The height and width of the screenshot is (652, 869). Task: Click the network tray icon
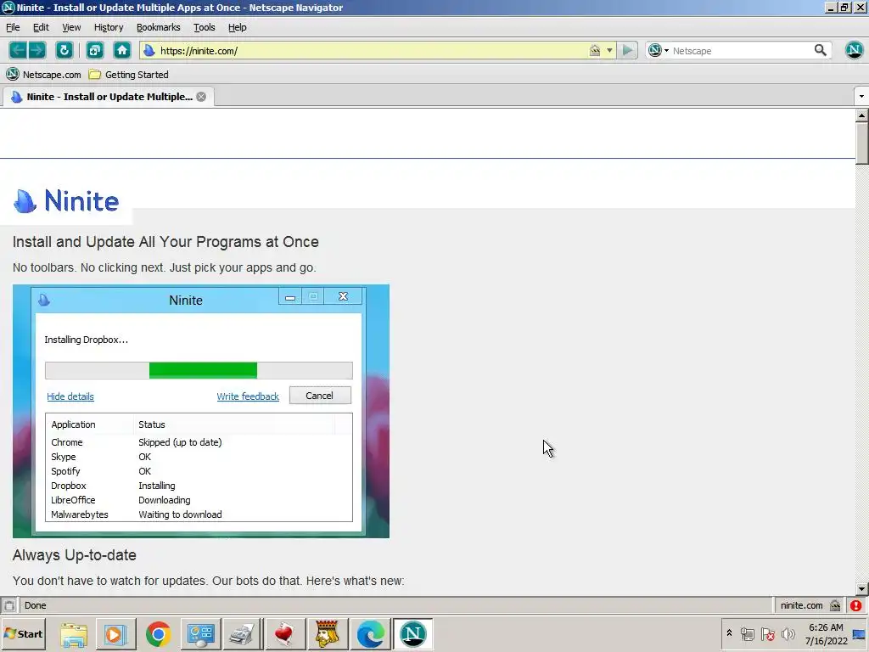[747, 633]
